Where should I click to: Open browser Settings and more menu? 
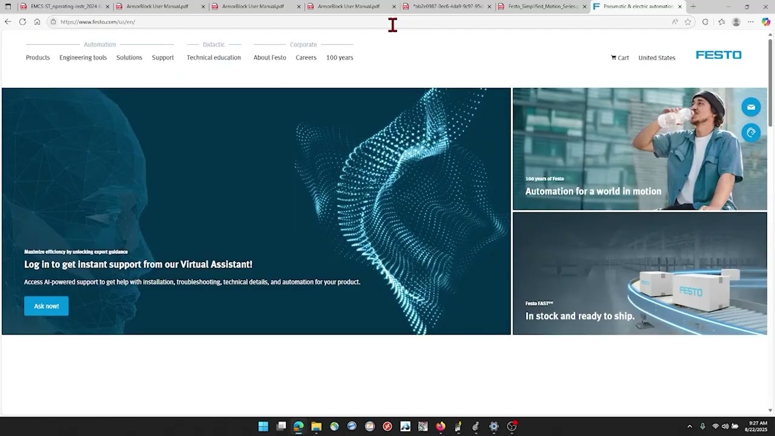751,22
